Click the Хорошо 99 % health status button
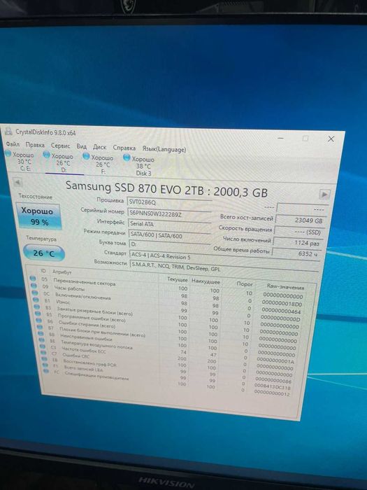 (x=38, y=216)
